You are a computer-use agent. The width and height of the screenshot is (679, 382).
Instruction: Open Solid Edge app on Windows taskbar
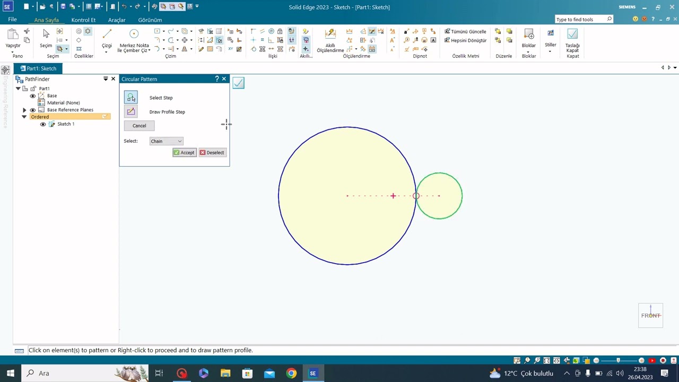click(313, 373)
